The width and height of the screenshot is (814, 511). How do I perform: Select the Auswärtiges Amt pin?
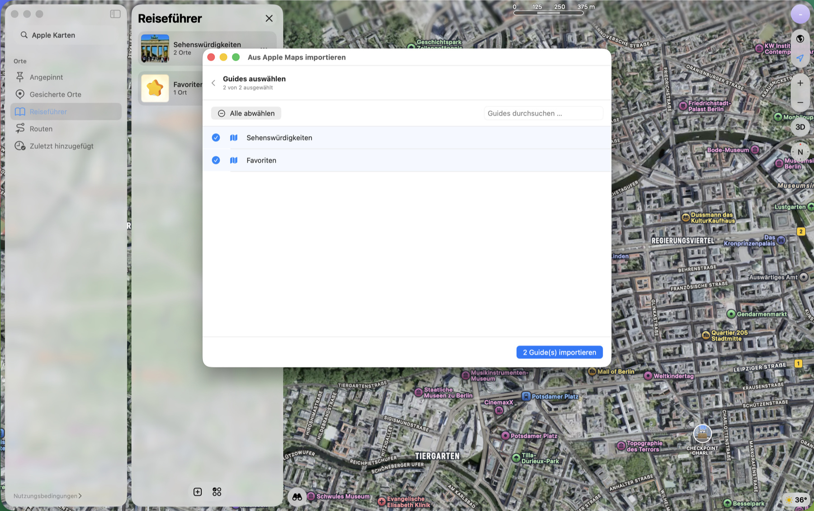pyautogui.click(x=804, y=277)
